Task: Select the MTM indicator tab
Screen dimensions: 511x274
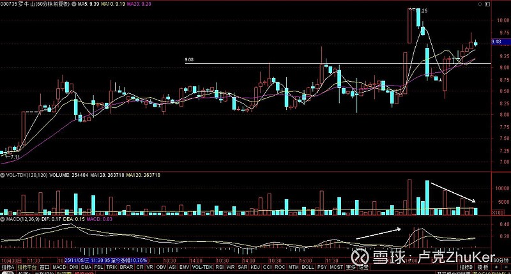Action: point(293,267)
